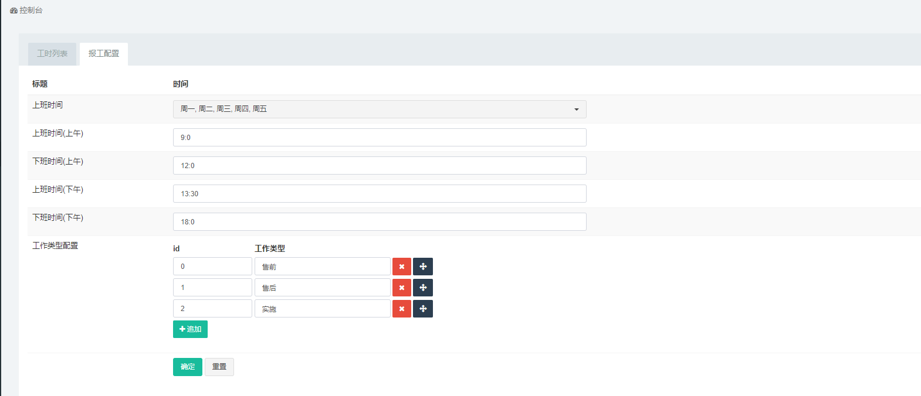Screen dimensions: 921x396
Task: Reset the form with 重置 button
Action: point(219,367)
